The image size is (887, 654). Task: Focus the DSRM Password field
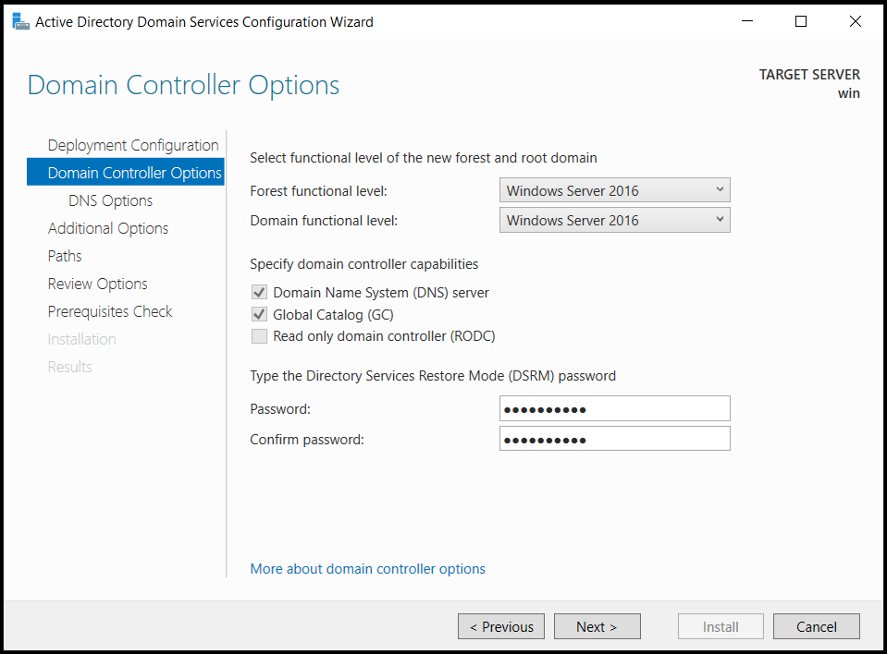tap(615, 408)
